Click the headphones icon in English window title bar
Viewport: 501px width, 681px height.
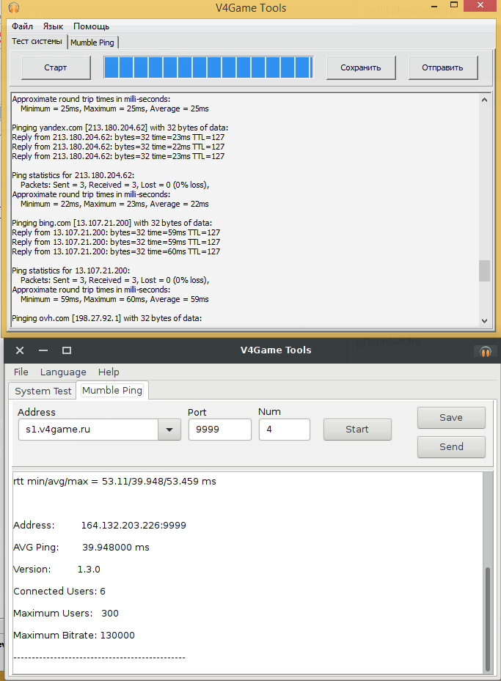pyautogui.click(x=486, y=351)
